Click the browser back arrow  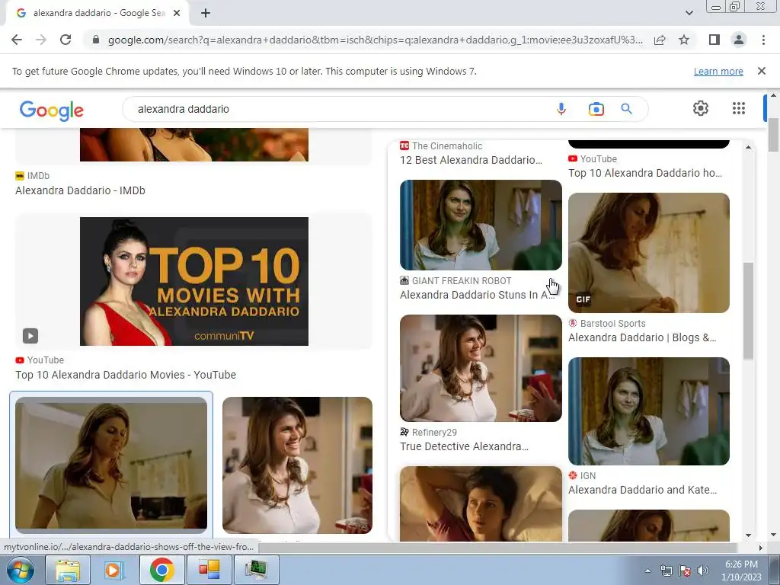[17, 40]
